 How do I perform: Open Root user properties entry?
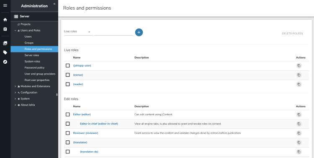[37, 80]
